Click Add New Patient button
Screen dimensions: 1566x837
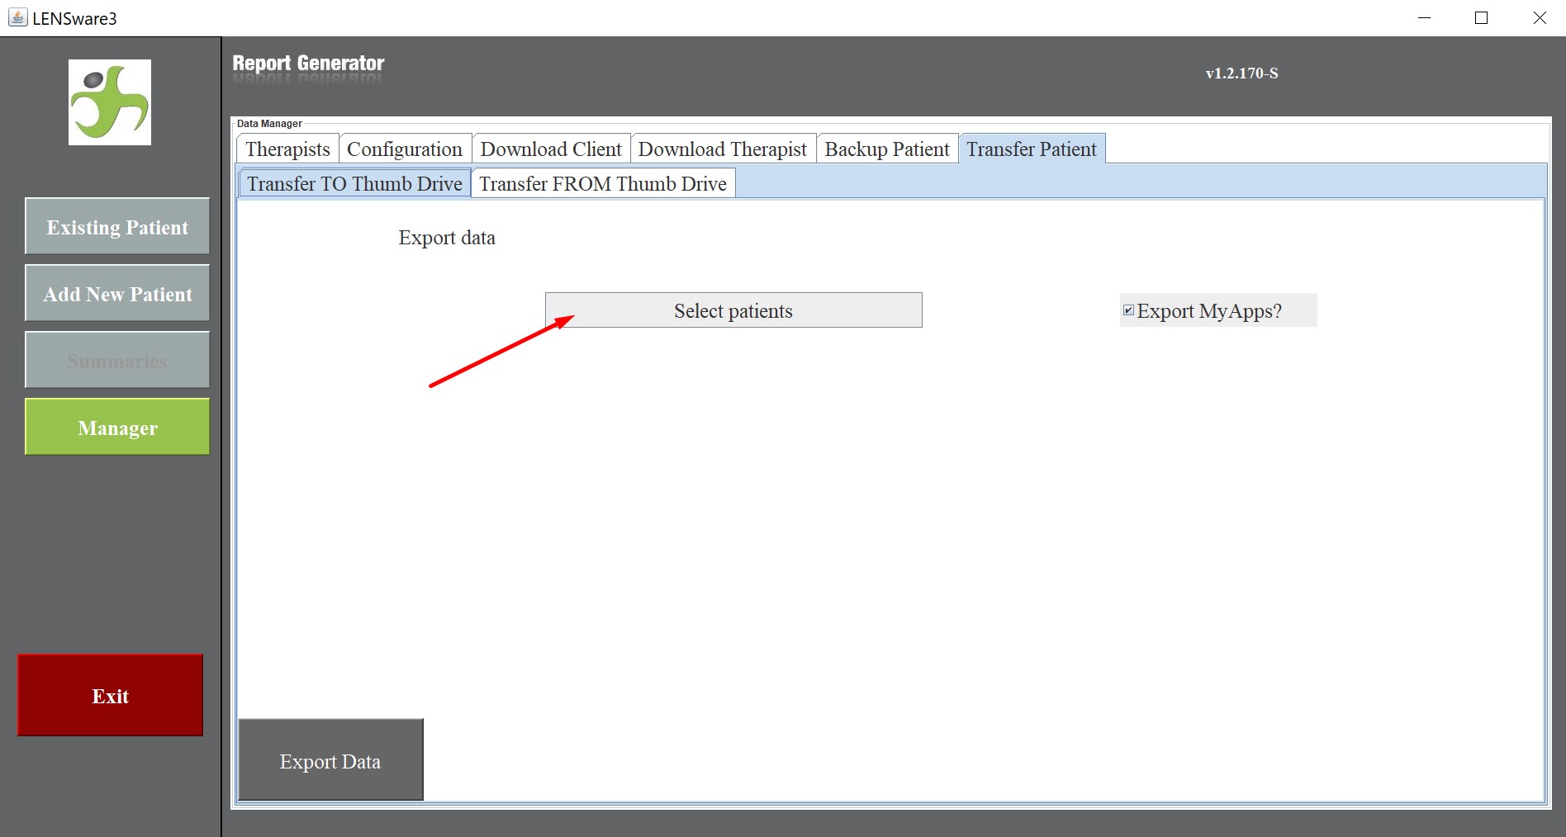click(117, 293)
